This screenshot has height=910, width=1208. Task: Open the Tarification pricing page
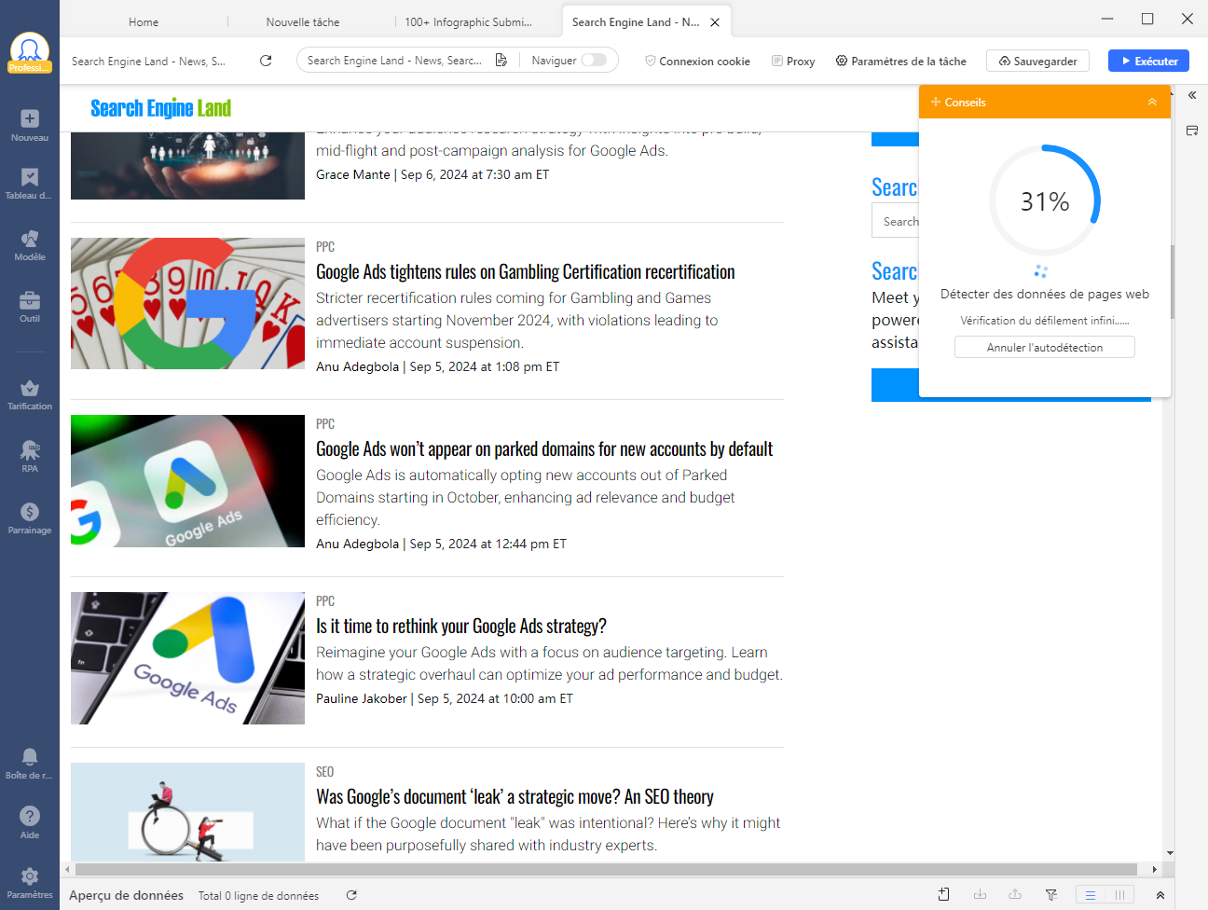(x=30, y=394)
